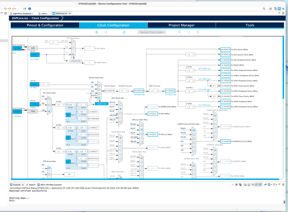Click the HSE input frequency field 8.333333

click(17, 112)
